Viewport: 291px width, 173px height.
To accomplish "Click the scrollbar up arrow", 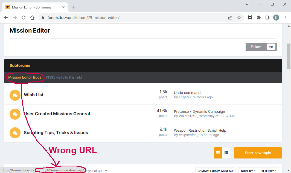I will [289, 26].
